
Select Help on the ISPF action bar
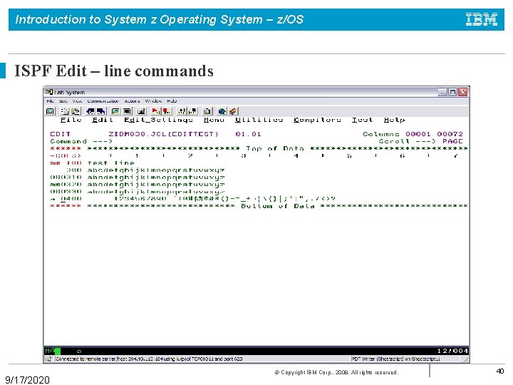pyautogui.click(x=394, y=120)
